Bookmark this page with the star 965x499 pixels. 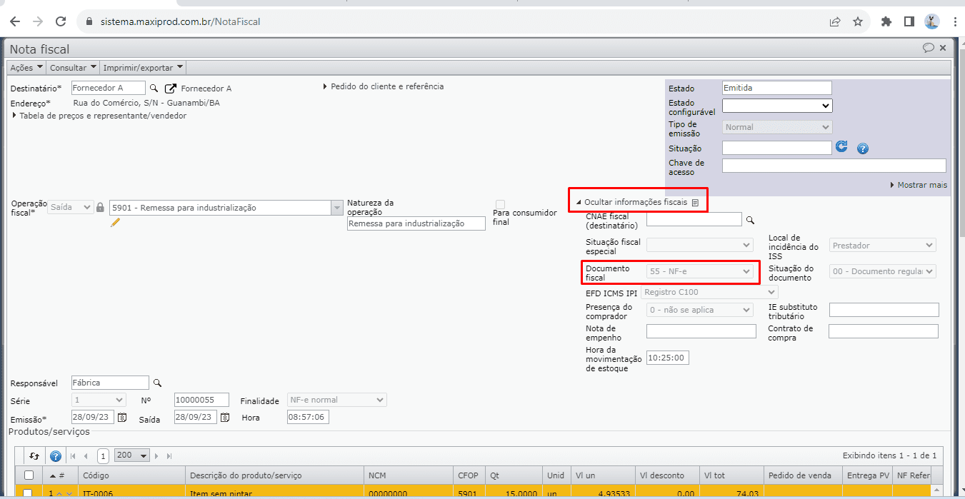tap(858, 21)
